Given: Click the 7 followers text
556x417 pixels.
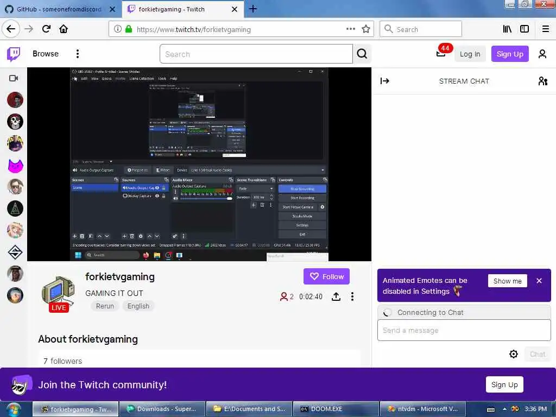Looking at the screenshot, I should 63,361.
